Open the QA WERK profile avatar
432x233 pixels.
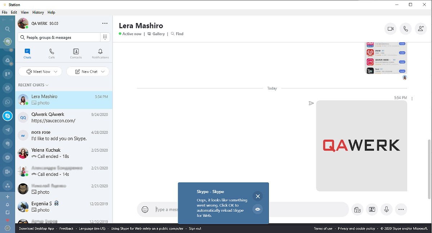[x=23, y=23]
